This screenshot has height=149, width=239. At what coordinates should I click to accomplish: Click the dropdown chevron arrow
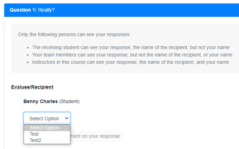coord(67,118)
